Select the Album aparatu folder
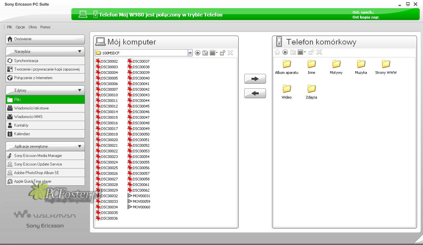423x245 pixels. (287, 67)
